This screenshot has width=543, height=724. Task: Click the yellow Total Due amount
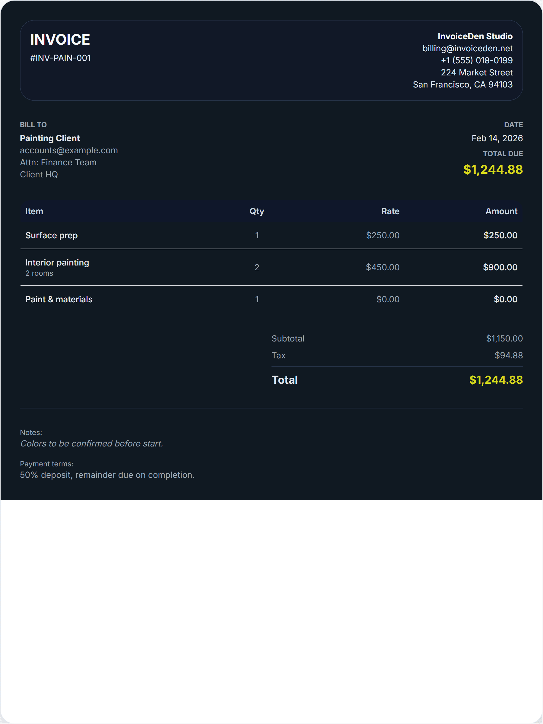(493, 170)
